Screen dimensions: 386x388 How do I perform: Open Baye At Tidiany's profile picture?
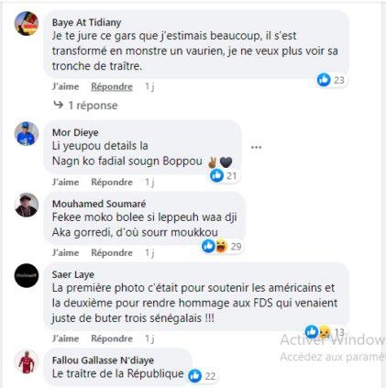(27, 24)
